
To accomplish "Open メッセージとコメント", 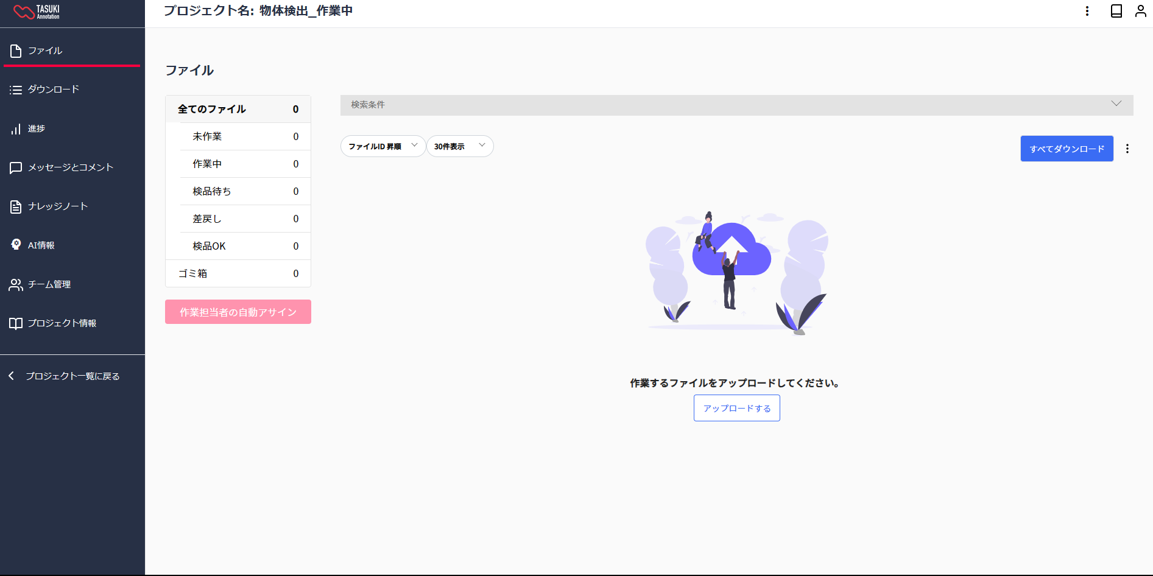I will (x=72, y=167).
